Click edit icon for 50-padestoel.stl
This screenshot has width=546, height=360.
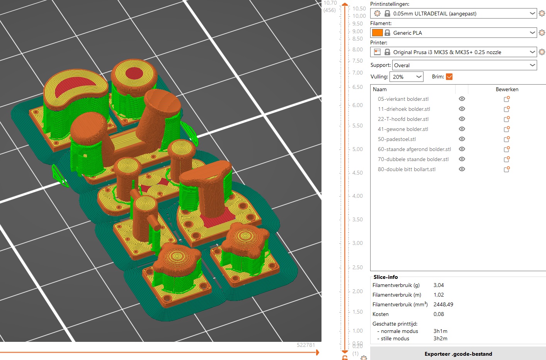pyautogui.click(x=507, y=139)
